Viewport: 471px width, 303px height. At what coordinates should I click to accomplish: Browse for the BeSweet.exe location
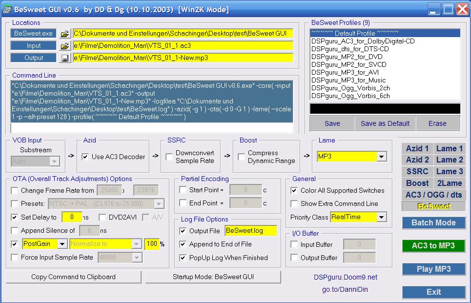tap(64, 34)
